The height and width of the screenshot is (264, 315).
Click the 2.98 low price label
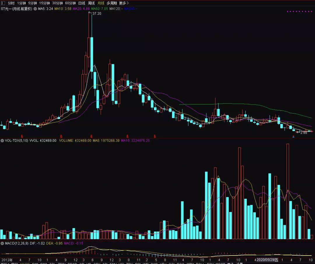[304, 133]
